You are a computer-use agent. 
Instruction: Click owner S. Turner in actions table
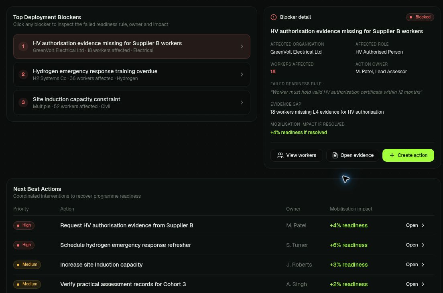coord(297,245)
